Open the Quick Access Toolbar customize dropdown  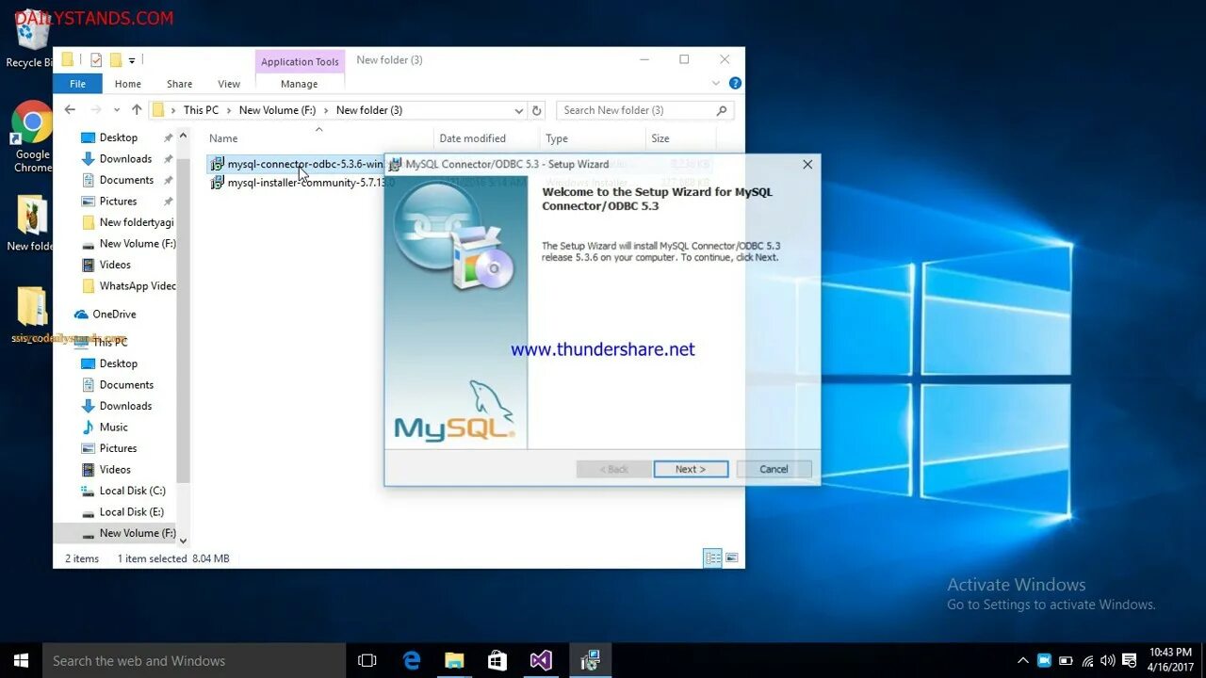coord(132,60)
